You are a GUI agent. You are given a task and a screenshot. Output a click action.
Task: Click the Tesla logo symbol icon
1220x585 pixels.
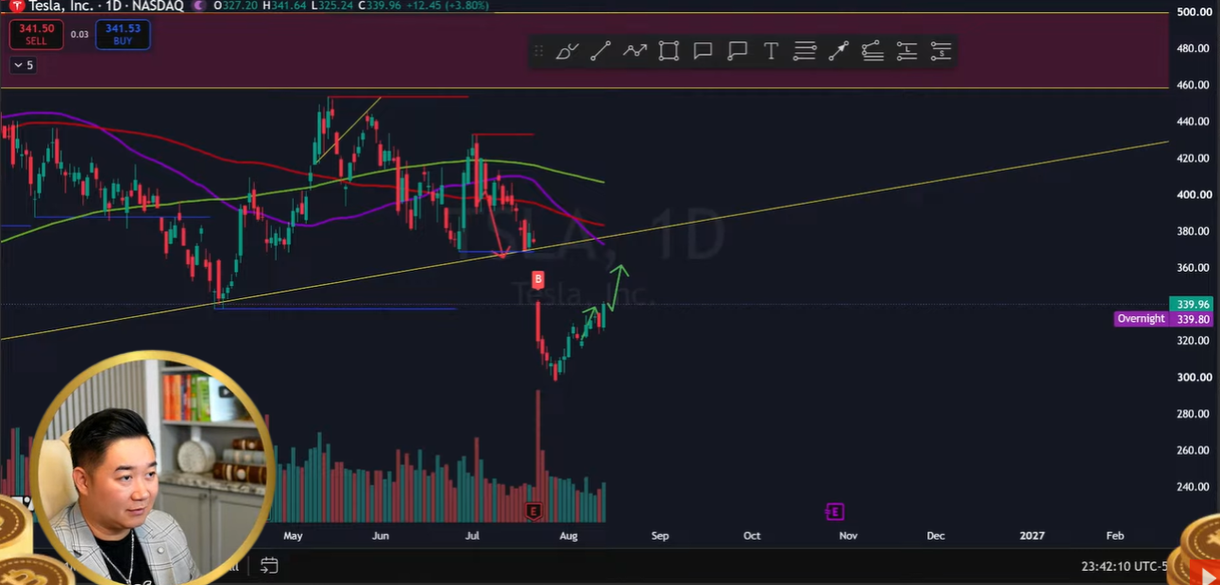click(x=16, y=6)
